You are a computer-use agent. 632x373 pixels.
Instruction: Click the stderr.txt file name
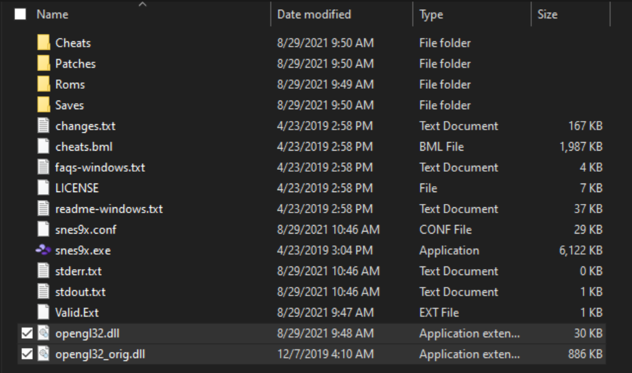(x=78, y=271)
